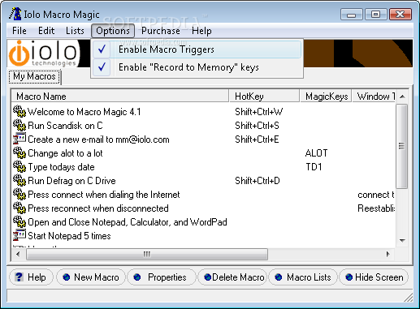Minimize the Iolo Macro Magic window
The height and width of the screenshot is (309, 420).
click(352, 14)
